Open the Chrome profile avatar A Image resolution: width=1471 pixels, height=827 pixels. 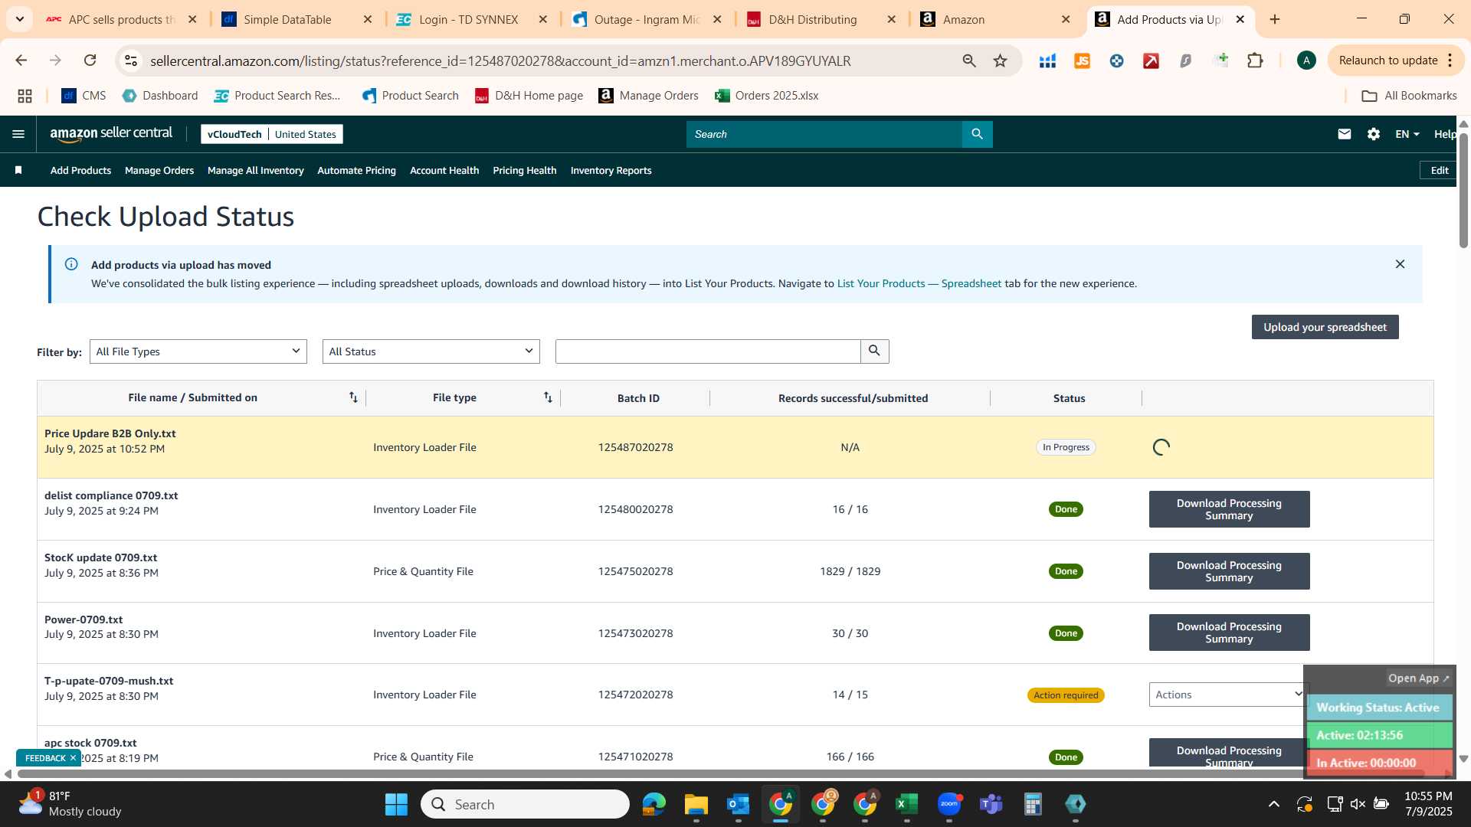[1306, 60]
